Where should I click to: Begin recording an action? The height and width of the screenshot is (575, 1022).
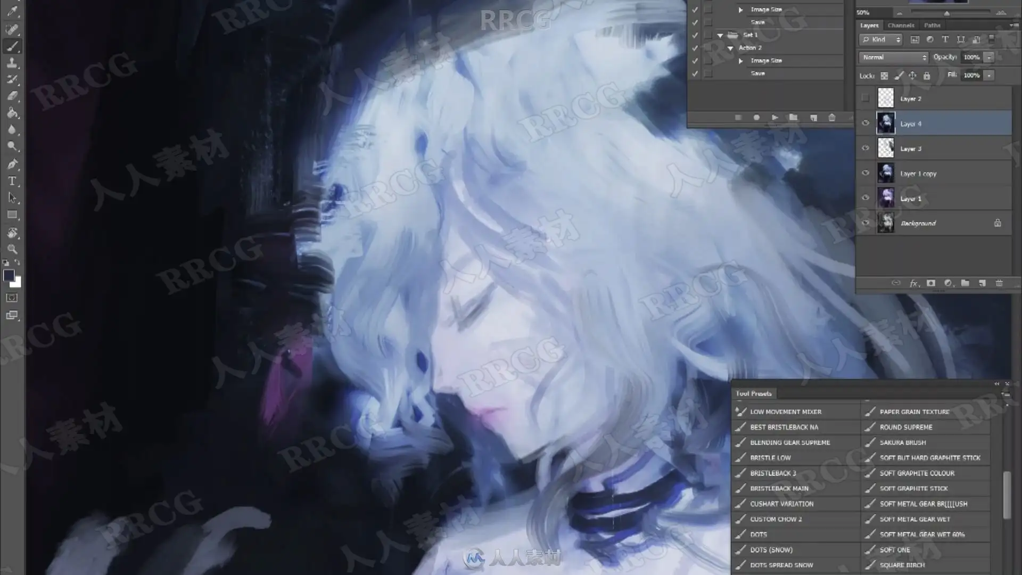[x=756, y=118]
